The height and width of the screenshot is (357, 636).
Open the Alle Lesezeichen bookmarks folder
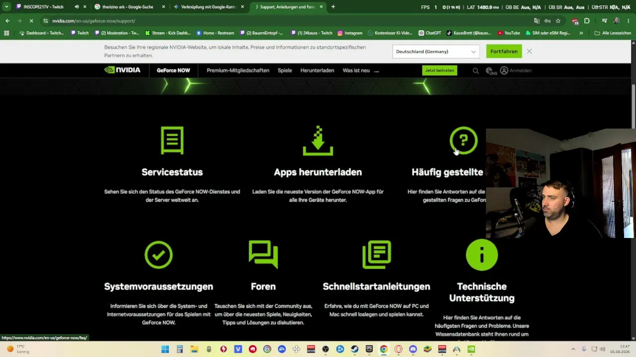pyautogui.click(x=613, y=33)
